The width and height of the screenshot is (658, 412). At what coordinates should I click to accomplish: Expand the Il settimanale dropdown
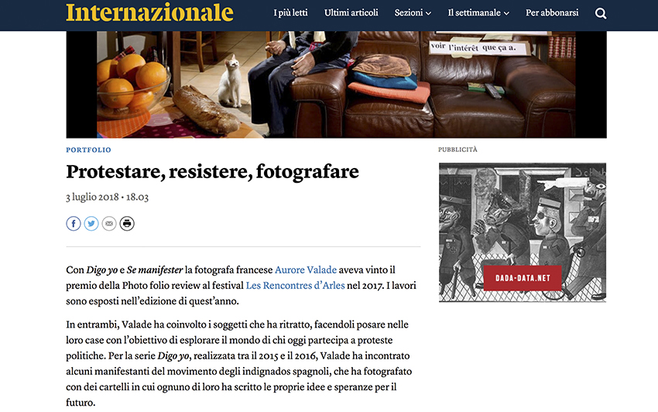[478, 13]
